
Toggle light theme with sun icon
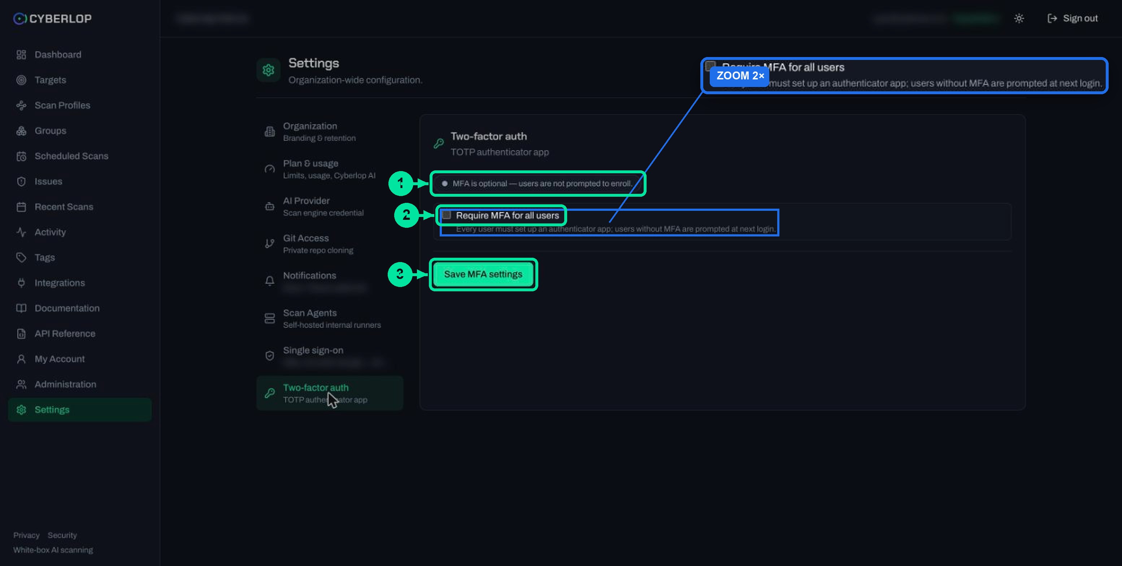(1019, 18)
